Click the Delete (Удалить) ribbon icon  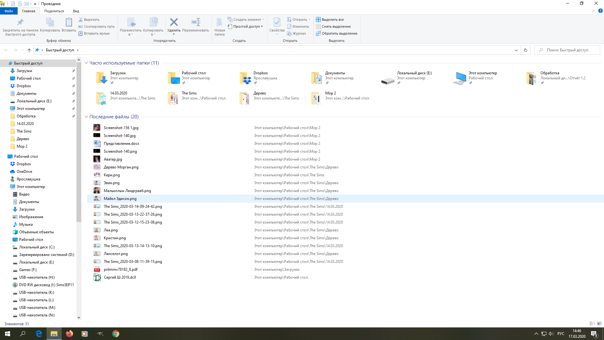click(174, 23)
